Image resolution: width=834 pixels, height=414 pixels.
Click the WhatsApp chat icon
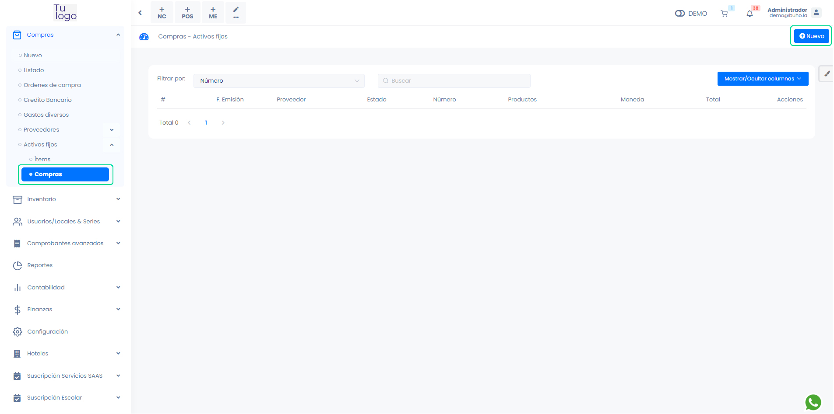[x=813, y=402]
